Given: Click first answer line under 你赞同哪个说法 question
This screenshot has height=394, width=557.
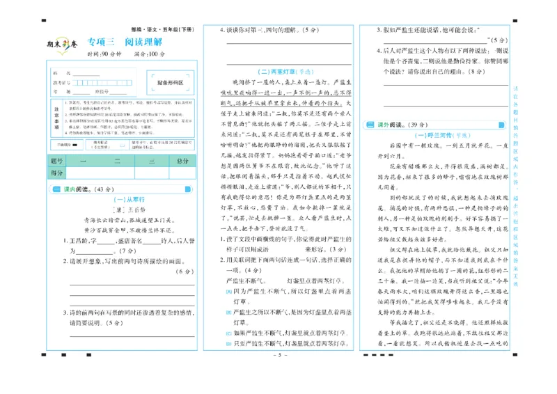Looking at the screenshot, I should [446, 85].
